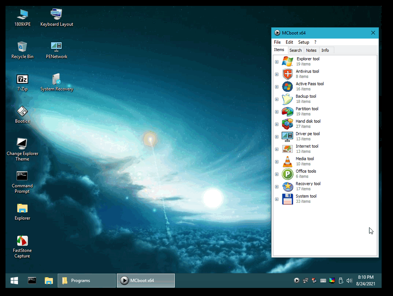The width and height of the screenshot is (393, 296).
Task: Expand the Media tool category
Action: tap(277, 162)
